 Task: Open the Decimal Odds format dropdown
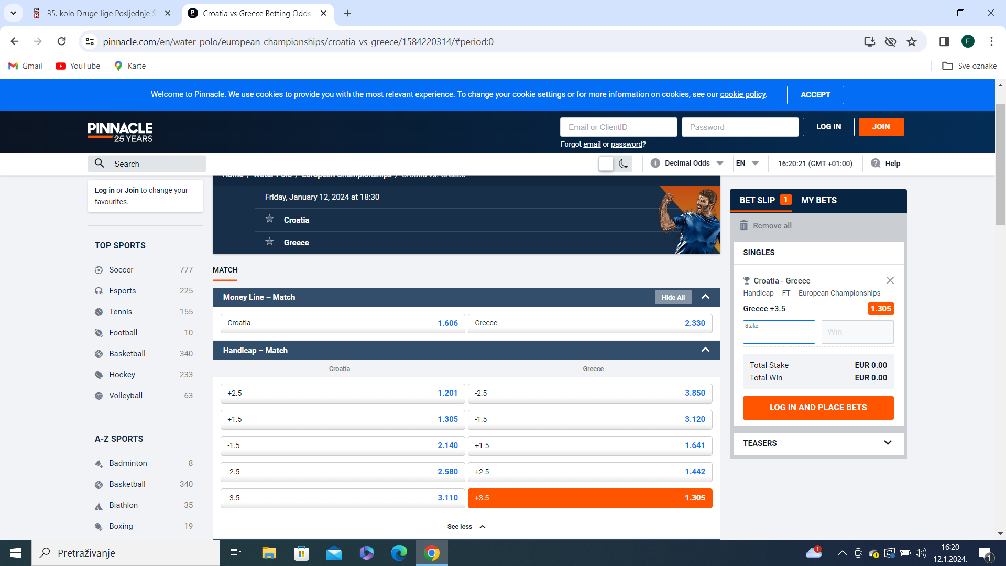687,163
